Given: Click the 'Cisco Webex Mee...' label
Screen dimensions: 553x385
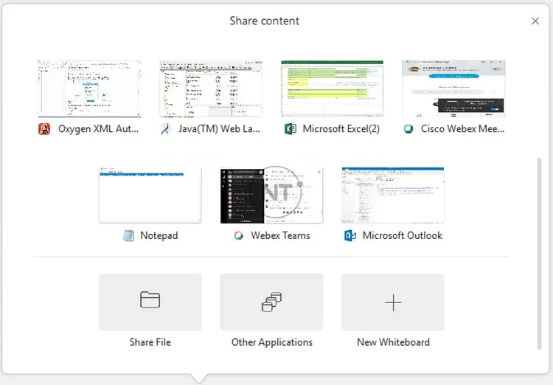Looking at the screenshot, I should click(x=462, y=129).
